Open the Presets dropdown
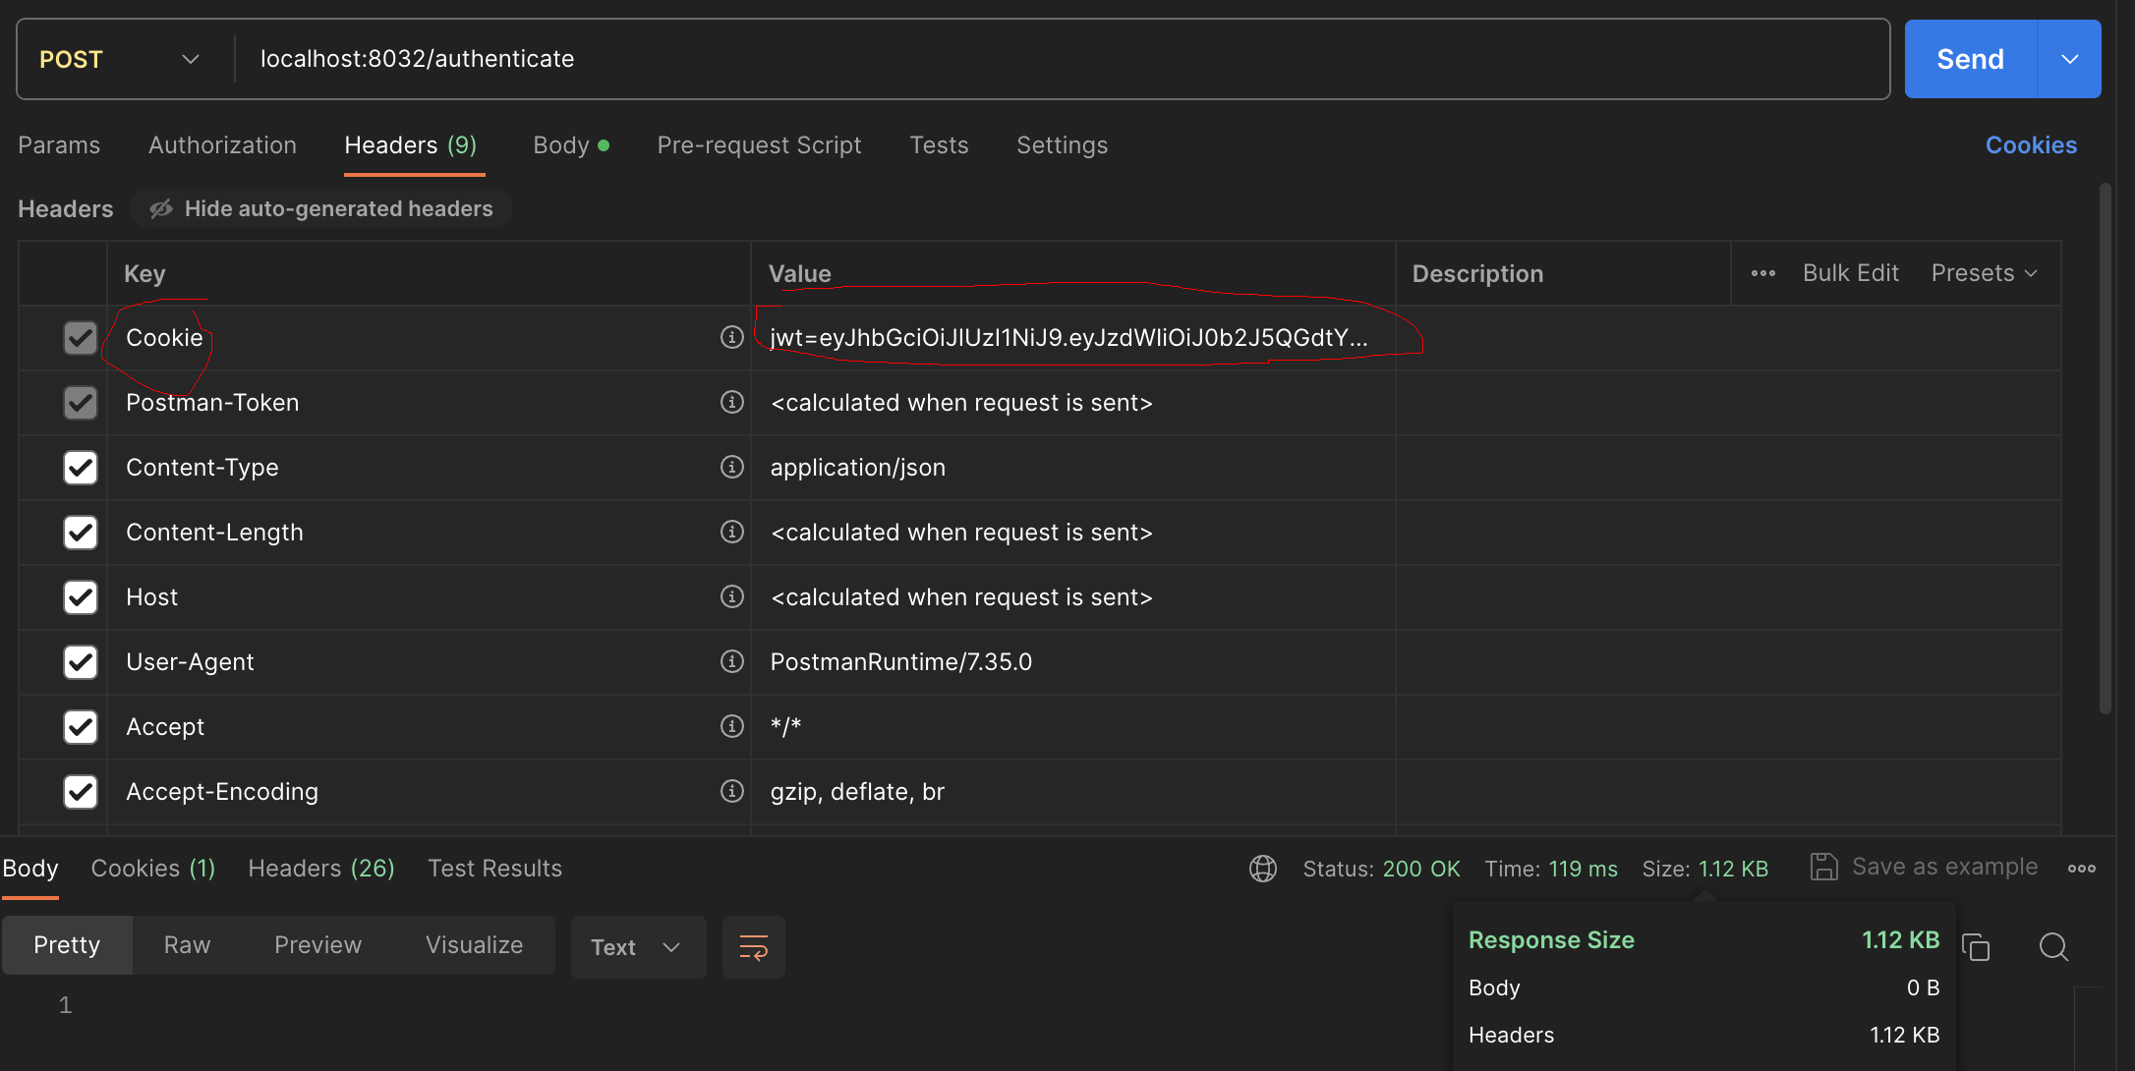This screenshot has width=2135, height=1071. [x=1984, y=273]
